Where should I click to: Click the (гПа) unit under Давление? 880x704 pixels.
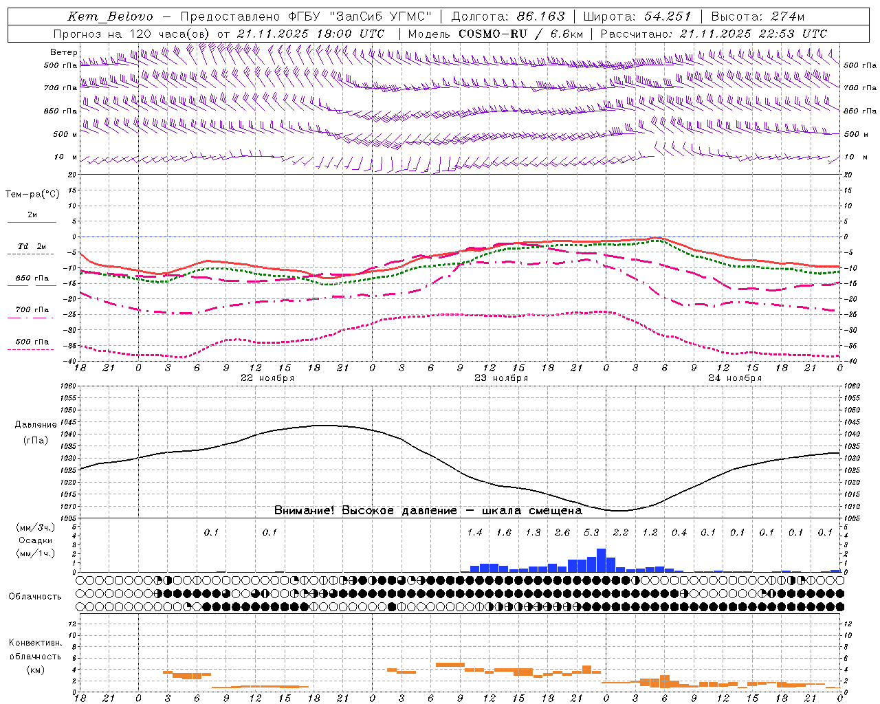point(36,440)
